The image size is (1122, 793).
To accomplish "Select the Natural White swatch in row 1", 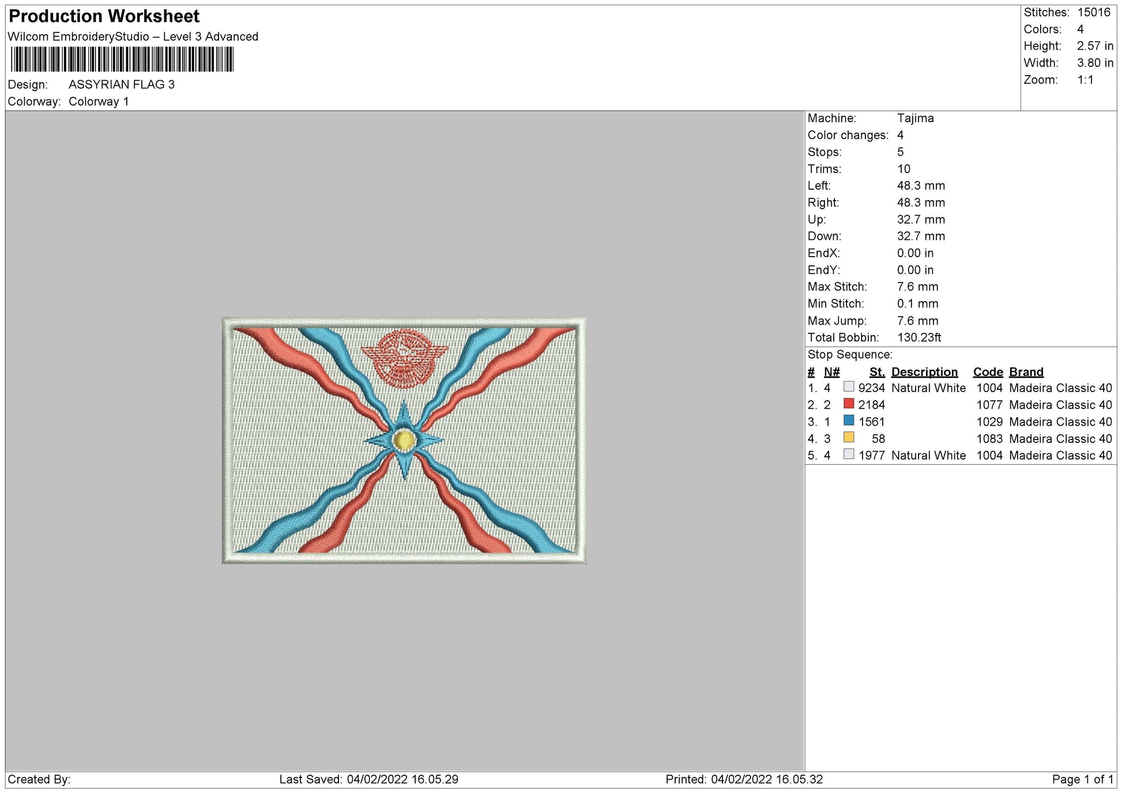I will (x=849, y=387).
